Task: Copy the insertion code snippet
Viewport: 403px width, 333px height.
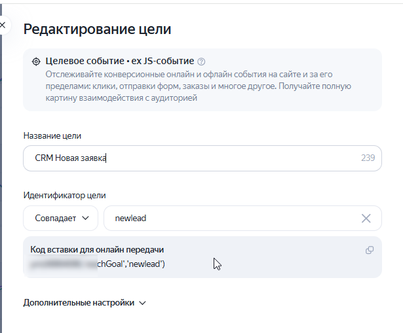Action: [x=370, y=250]
